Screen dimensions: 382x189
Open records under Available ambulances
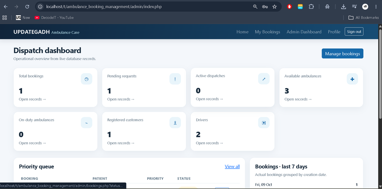click(298, 99)
